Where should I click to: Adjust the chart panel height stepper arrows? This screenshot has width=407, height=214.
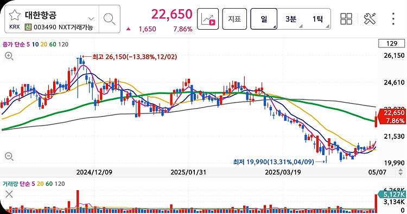pos(400,172)
